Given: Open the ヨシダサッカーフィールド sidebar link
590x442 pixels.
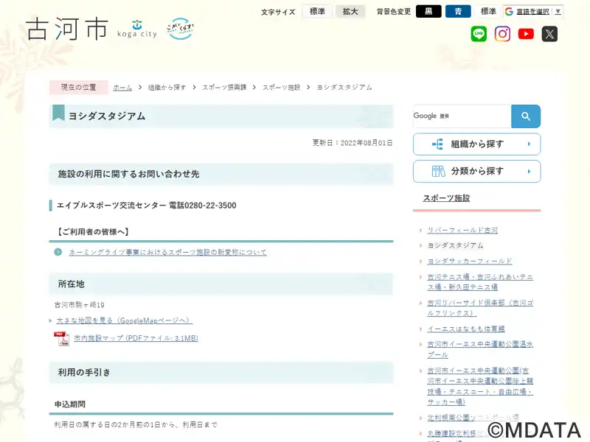Looking at the screenshot, I should point(469,262).
